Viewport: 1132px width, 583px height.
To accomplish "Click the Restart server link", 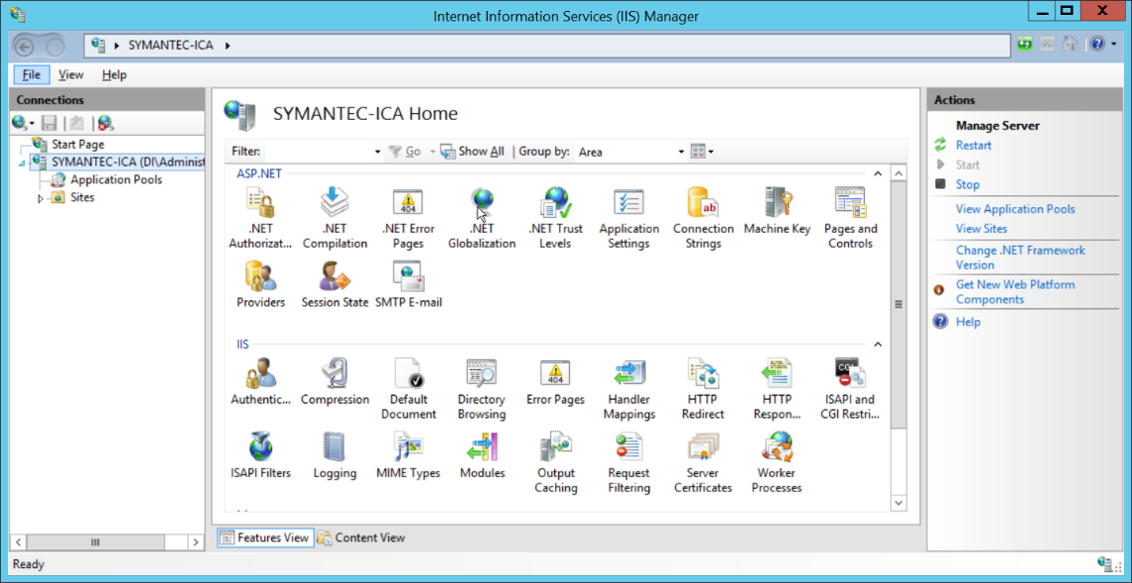I will pos(973,145).
